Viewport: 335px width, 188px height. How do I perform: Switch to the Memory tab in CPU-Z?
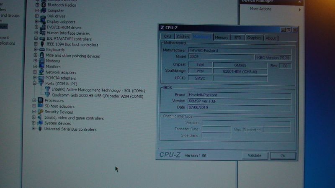pos(222,38)
